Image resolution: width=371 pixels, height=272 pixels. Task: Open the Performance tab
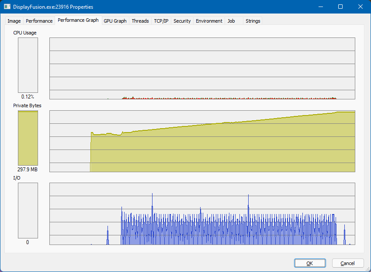(x=39, y=21)
